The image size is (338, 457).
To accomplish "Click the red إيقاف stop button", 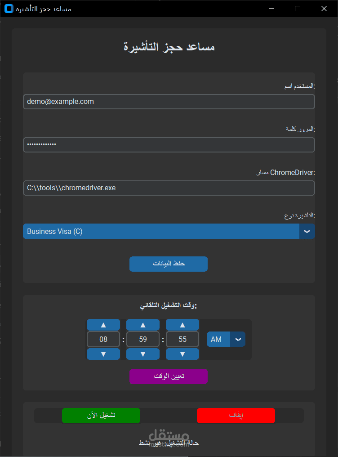I will pos(236,416).
